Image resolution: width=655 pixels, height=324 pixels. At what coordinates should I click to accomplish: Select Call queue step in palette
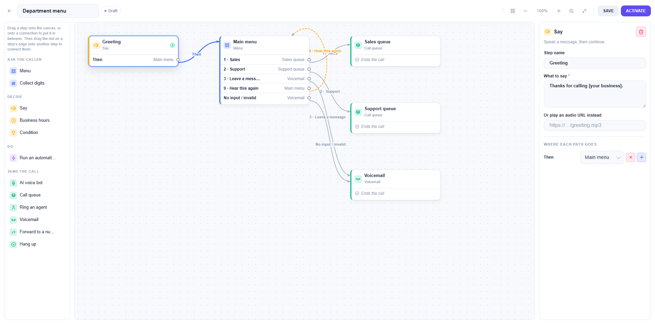tap(37, 195)
